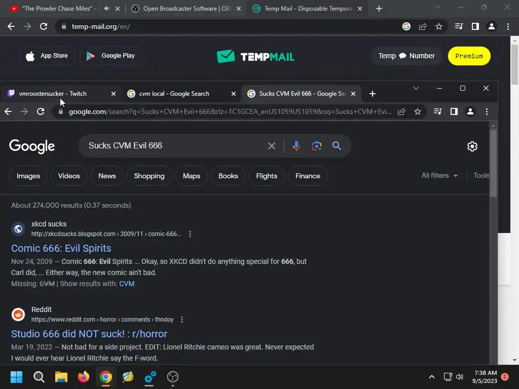The image size is (519, 389).
Task: Close the cvm local search tab
Action: click(234, 94)
